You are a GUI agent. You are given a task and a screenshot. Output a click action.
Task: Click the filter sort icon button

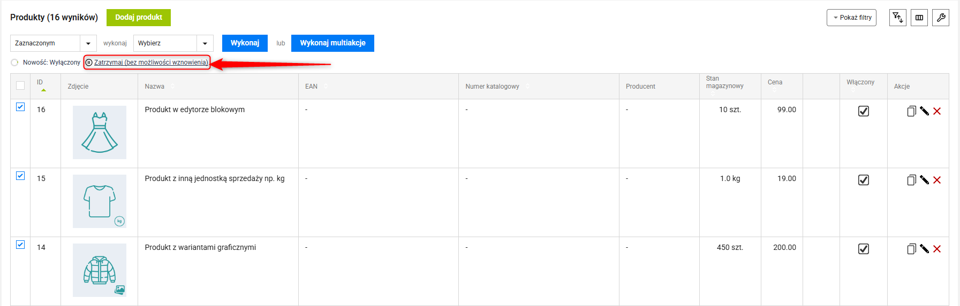897,18
